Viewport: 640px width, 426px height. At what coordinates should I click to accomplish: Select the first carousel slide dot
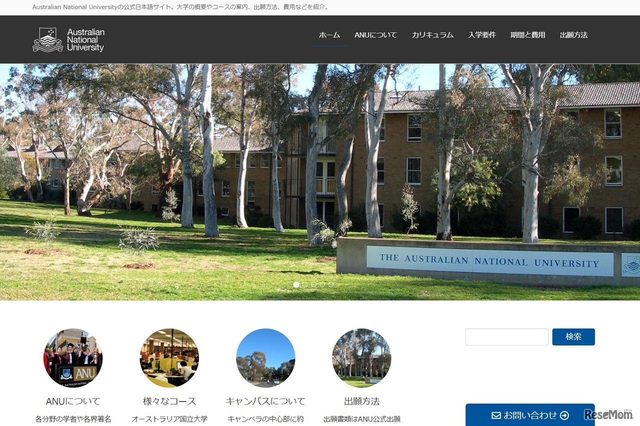(296, 284)
